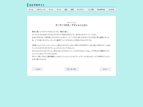The height and width of the screenshot is (107, 143).
Task: Visit リンク集 page
Action: [91, 10]
